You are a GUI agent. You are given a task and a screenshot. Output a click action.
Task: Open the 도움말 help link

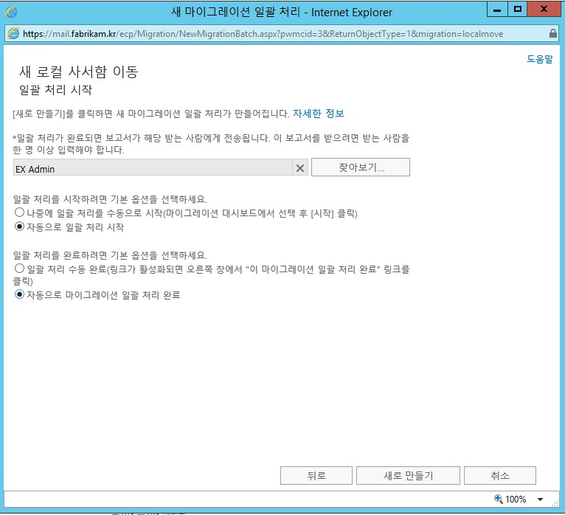tap(539, 59)
